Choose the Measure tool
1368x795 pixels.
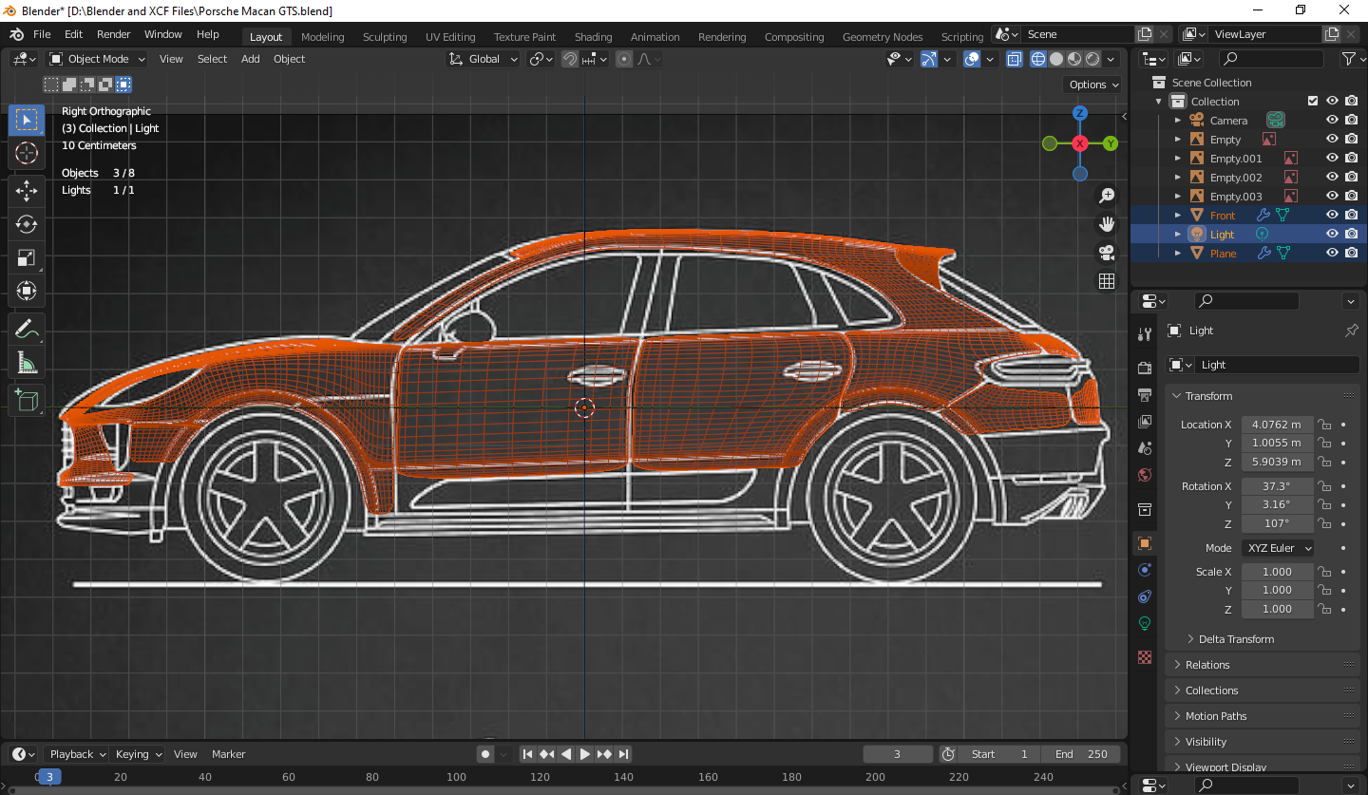[27, 363]
